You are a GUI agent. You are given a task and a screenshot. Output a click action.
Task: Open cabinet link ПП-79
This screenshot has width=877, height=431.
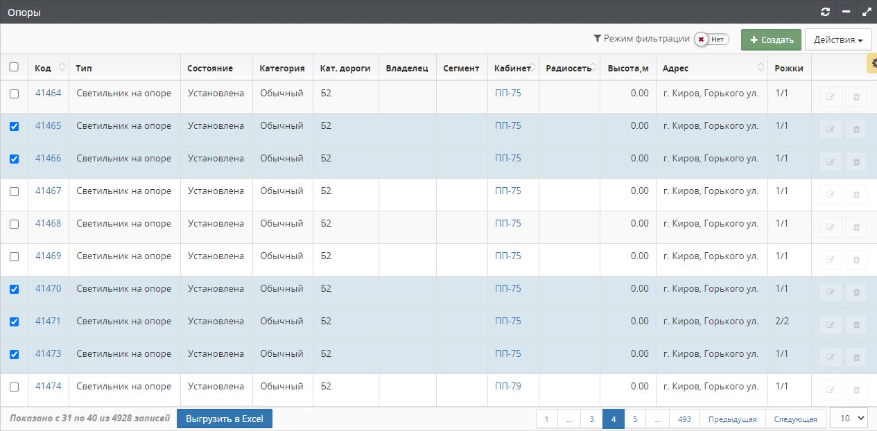(508, 386)
